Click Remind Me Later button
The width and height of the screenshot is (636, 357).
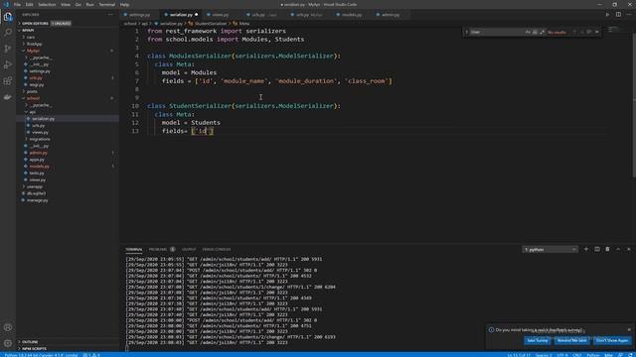(571, 340)
